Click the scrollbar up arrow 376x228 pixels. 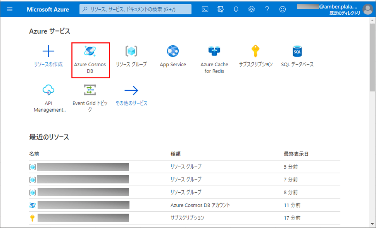tap(372, 21)
